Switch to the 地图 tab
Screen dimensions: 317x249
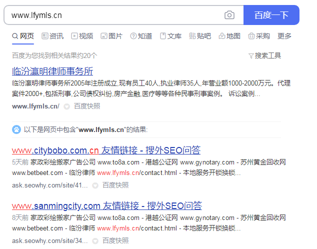(229, 36)
